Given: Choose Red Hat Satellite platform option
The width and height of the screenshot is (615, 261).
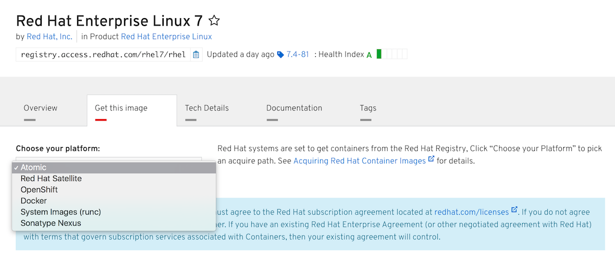Looking at the screenshot, I should (x=114, y=178).
